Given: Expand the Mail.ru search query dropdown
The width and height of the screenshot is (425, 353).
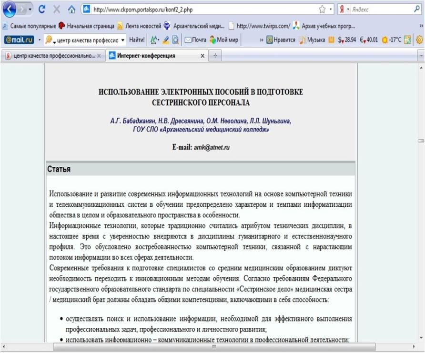Looking at the screenshot, I should point(123,40).
